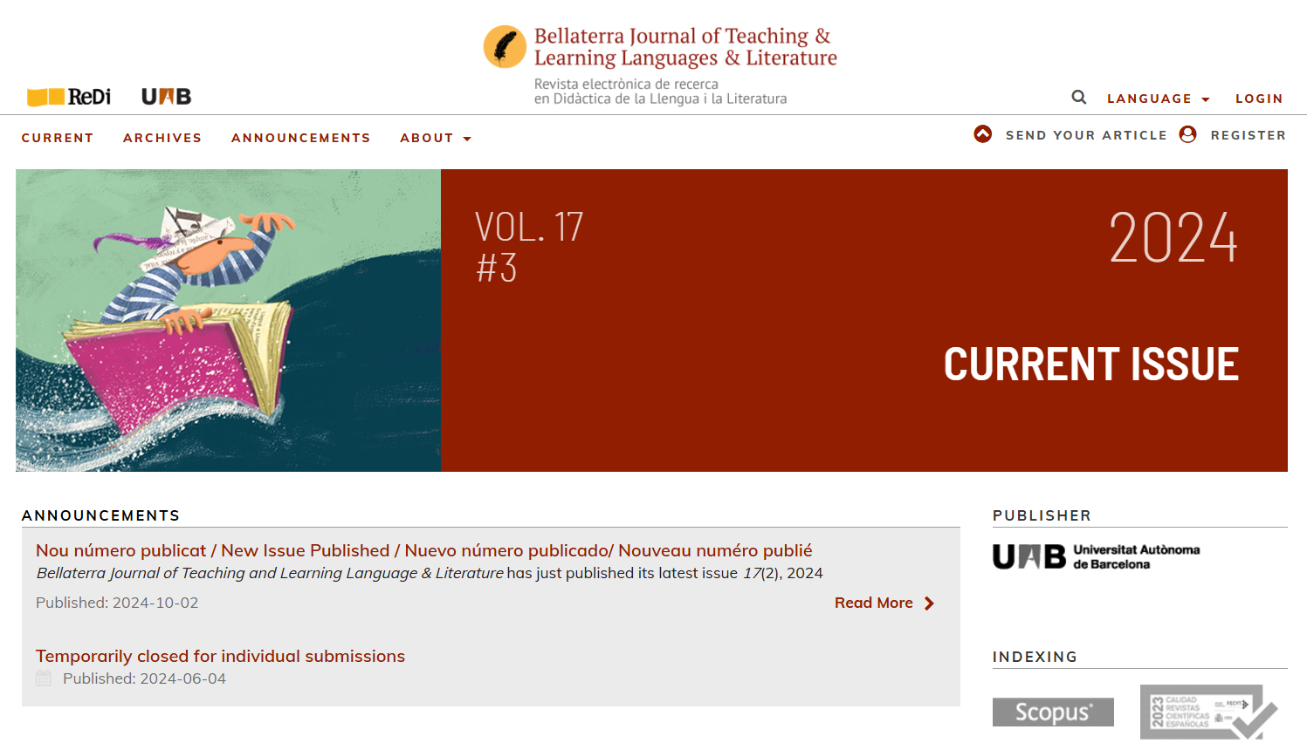This screenshot has height=750, width=1307.
Task: Click the Revista electrònica de recerca subtitle
Action: pyautogui.click(x=660, y=92)
